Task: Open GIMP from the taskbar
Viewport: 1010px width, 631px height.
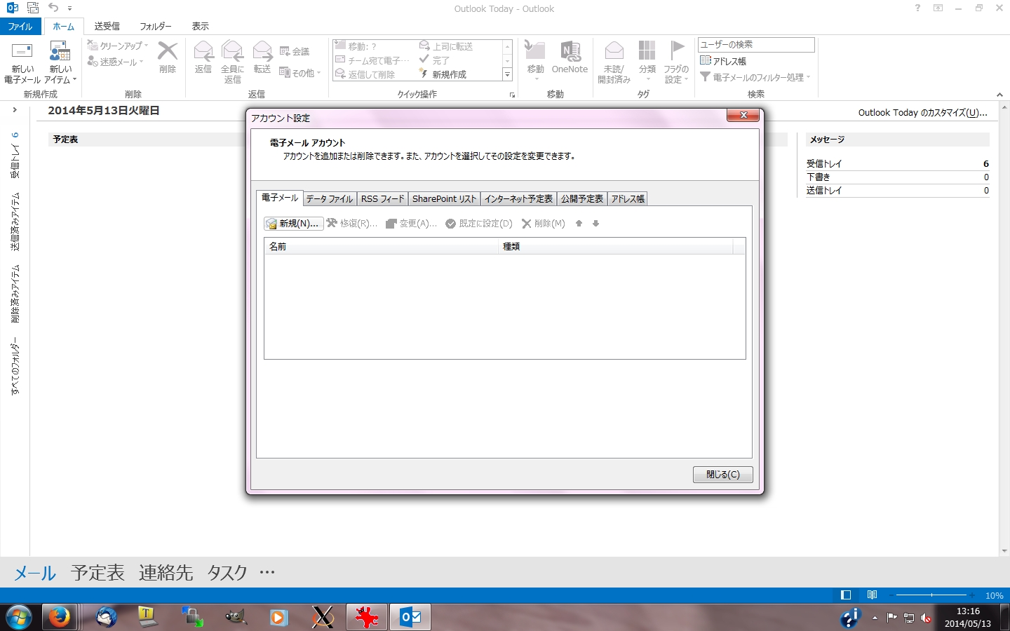Action: click(236, 617)
